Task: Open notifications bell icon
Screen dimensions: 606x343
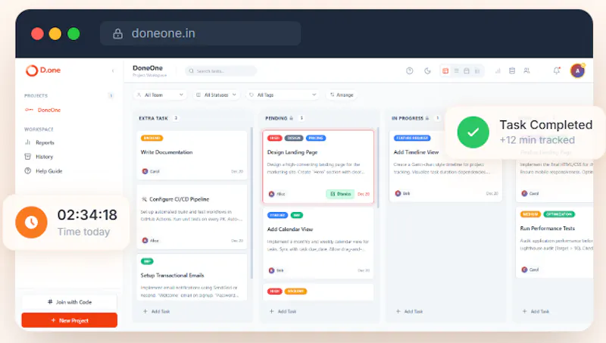Action: [557, 70]
